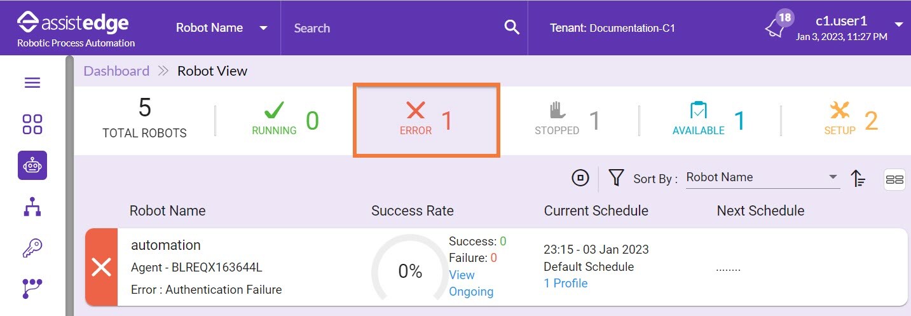911x316 pixels.
Task: Open the hierarchy tree icon in sidebar
Action: pyautogui.click(x=32, y=207)
